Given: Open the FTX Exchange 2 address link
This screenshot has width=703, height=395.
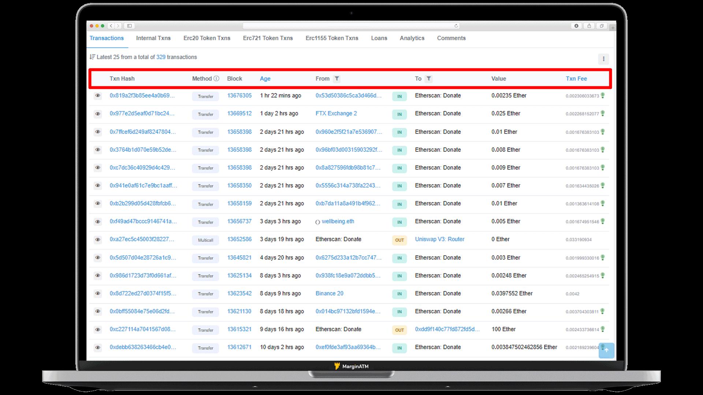Looking at the screenshot, I should tap(336, 113).
